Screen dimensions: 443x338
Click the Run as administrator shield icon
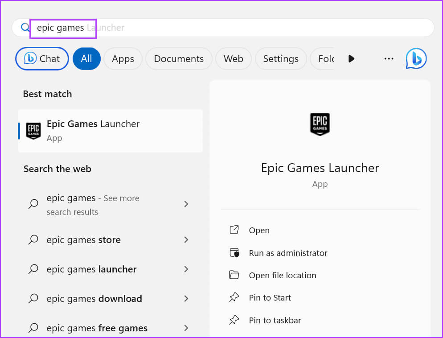coord(234,253)
